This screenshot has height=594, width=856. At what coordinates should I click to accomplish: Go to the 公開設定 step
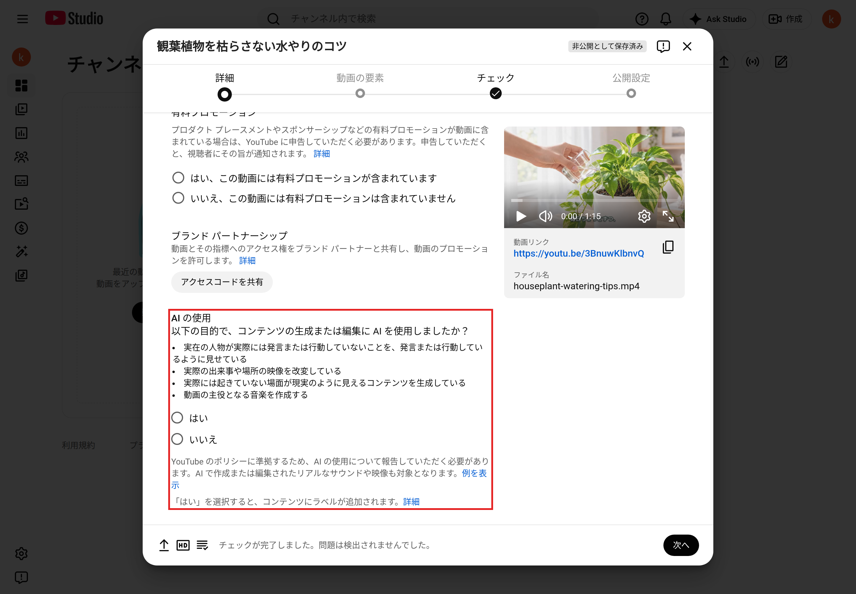pyautogui.click(x=631, y=86)
